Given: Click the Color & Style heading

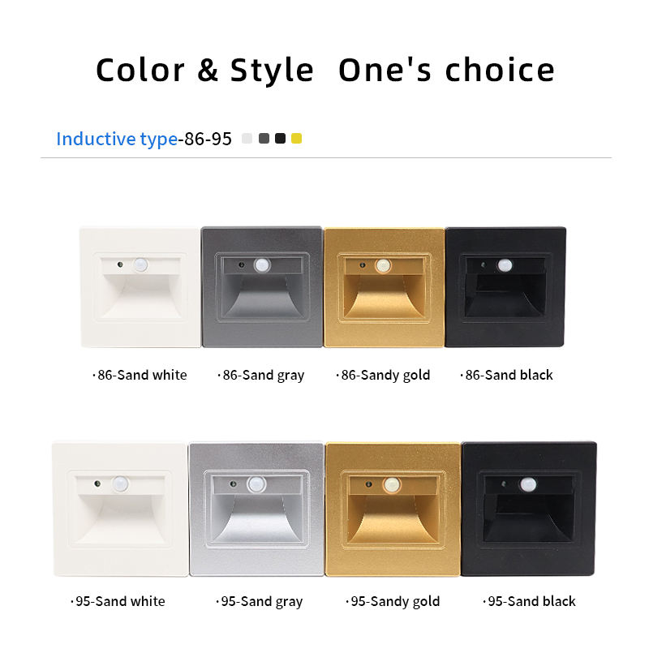Looking at the screenshot, I should point(204,71).
